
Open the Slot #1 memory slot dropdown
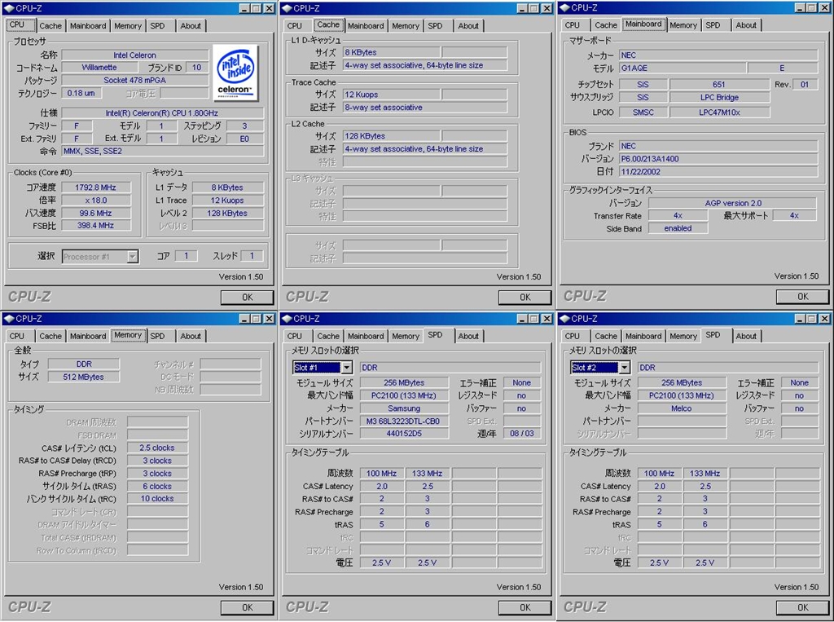point(346,368)
